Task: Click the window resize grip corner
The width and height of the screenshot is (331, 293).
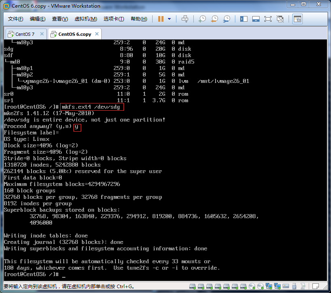Action: (325, 287)
